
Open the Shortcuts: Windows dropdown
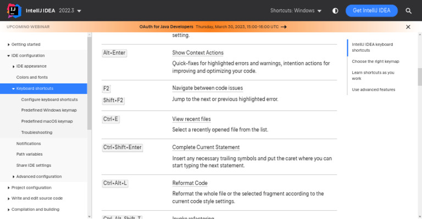pos(296,11)
